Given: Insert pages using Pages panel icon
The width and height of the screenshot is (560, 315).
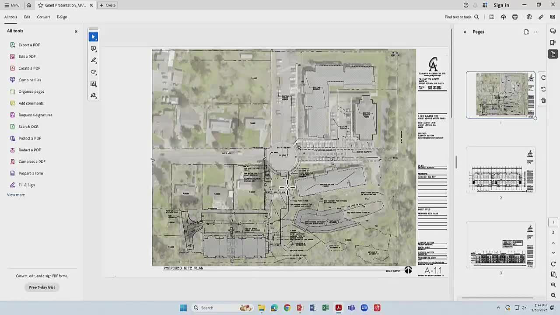Looking at the screenshot, I should [526, 32].
